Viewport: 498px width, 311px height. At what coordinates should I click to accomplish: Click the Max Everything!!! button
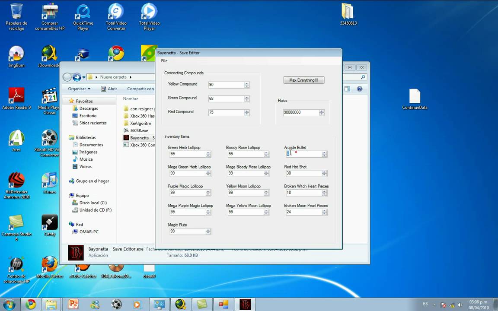[x=304, y=80]
